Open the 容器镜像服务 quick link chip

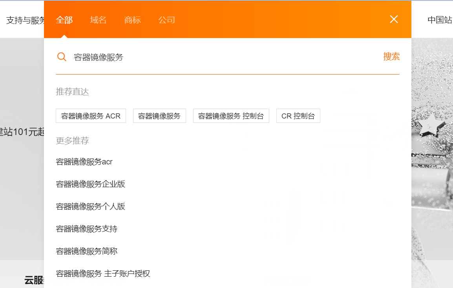(x=159, y=116)
